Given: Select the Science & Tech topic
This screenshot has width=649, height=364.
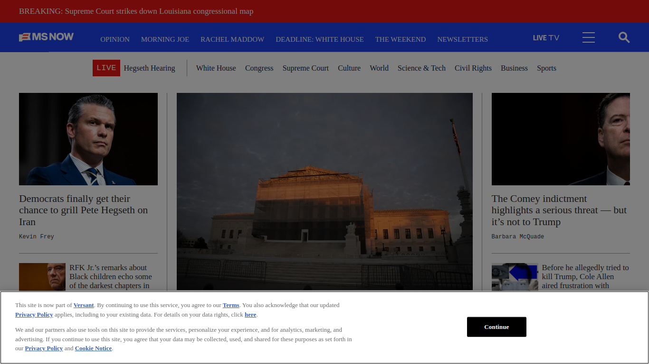Looking at the screenshot, I should click(421, 68).
